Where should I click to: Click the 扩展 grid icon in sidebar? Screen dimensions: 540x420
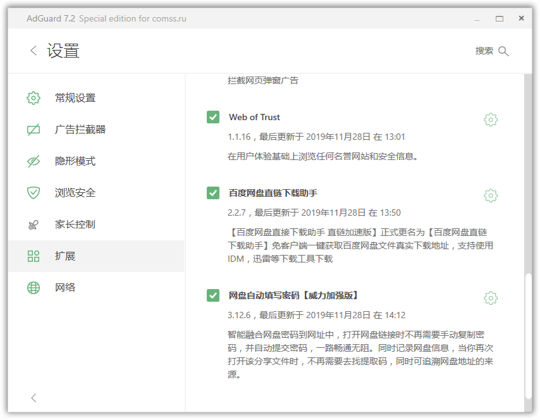click(33, 256)
